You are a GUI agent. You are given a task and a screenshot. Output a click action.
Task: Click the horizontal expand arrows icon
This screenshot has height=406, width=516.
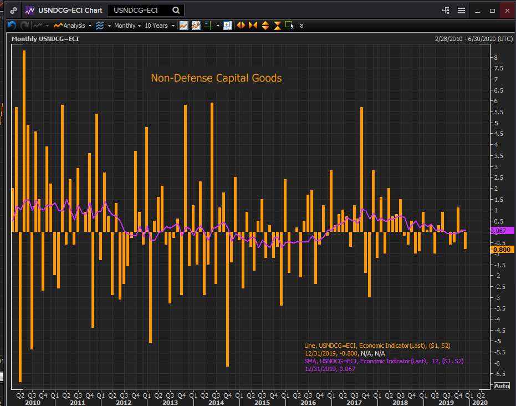[241, 26]
